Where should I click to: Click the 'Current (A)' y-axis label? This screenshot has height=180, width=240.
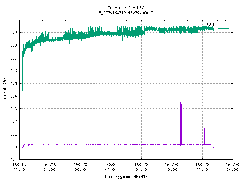coord(4,90)
